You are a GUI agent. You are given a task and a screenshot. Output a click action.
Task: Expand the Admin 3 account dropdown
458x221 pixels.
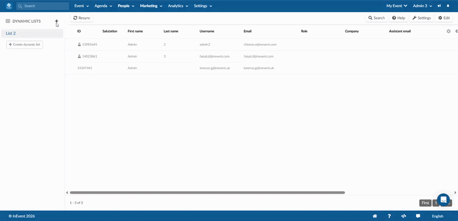(423, 6)
